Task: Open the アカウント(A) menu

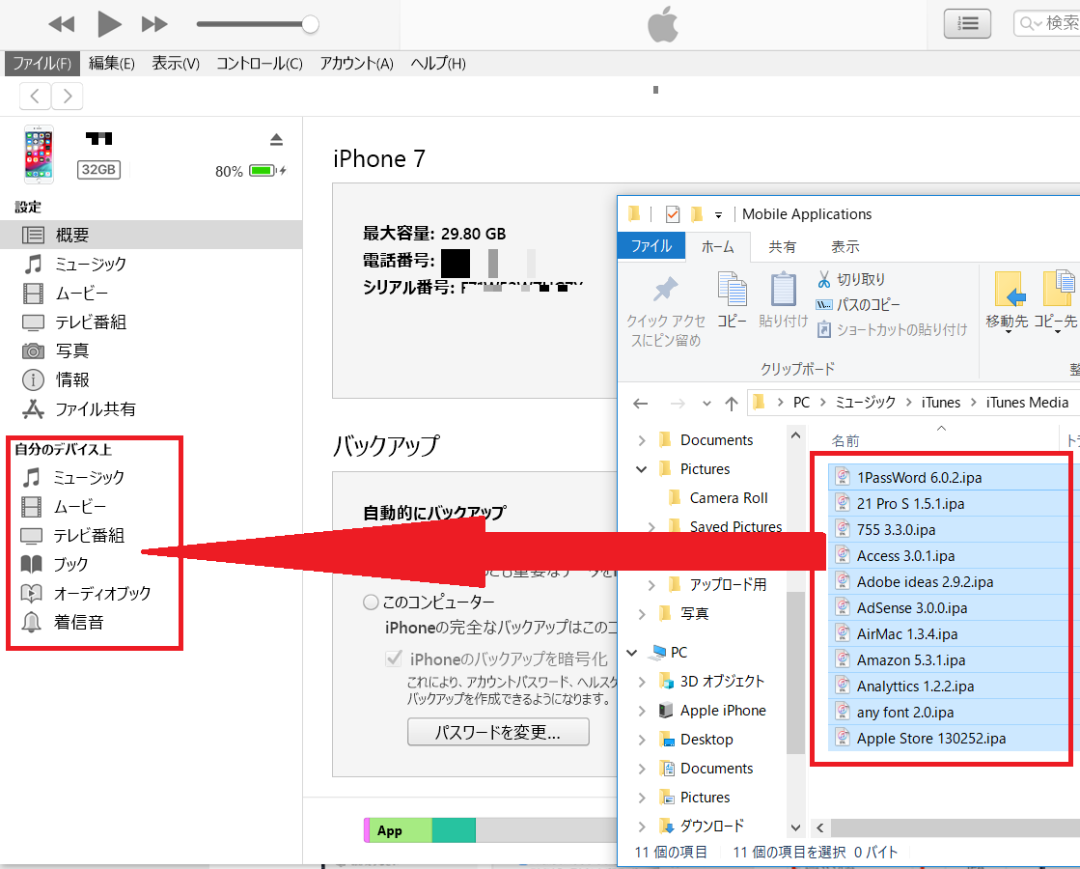Action: pos(357,64)
